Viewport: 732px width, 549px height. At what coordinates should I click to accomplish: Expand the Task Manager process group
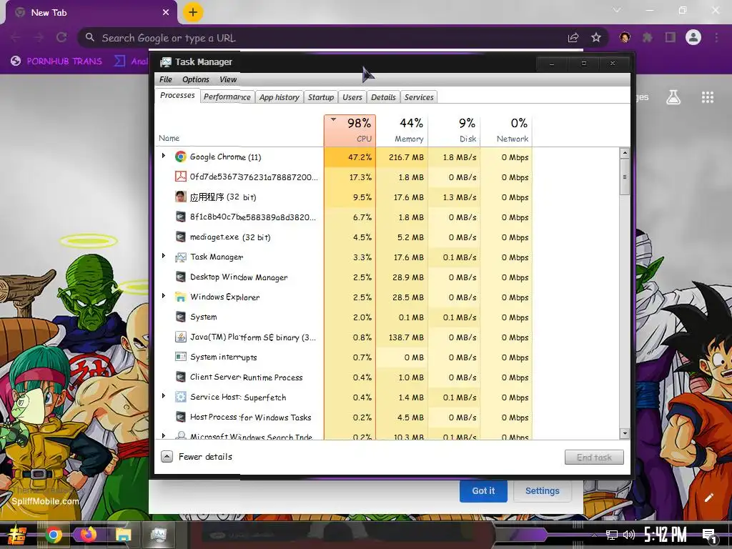click(x=164, y=256)
